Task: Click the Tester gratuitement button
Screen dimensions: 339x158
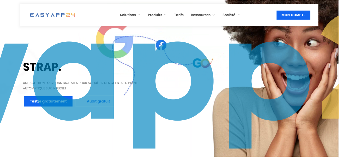Action: tap(48, 101)
